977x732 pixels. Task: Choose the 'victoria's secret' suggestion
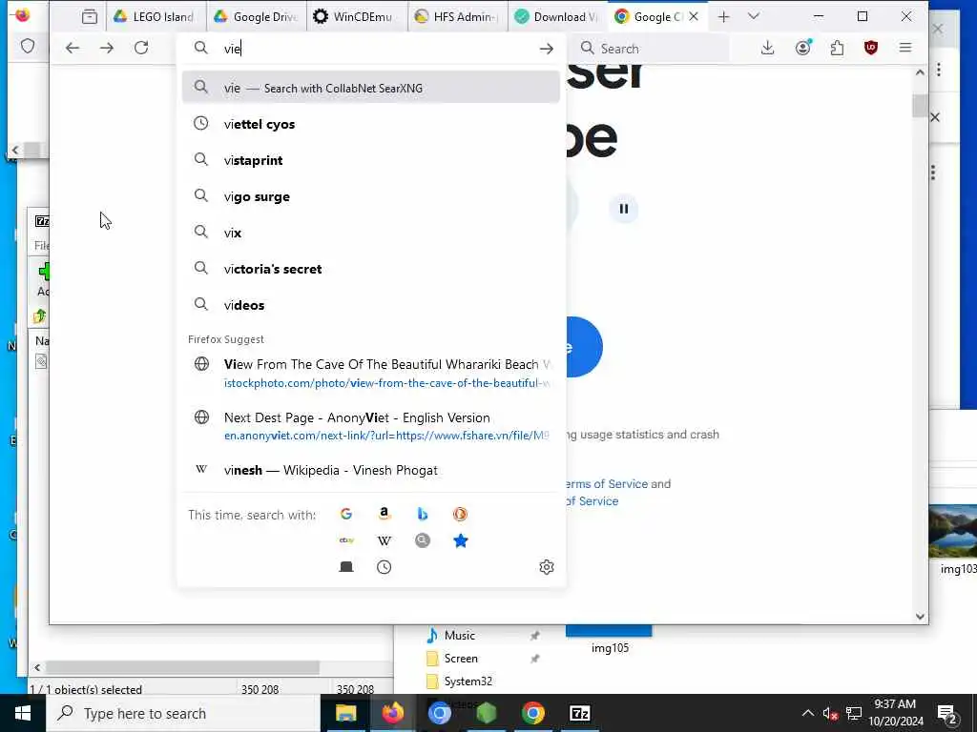(371, 268)
